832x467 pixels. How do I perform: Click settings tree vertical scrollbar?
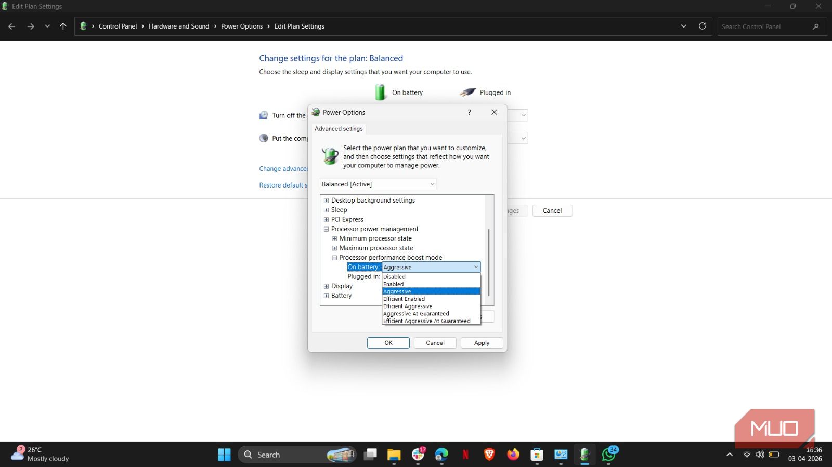[x=489, y=262]
